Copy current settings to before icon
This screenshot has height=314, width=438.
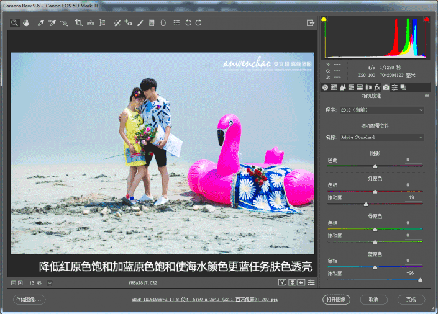tap(301, 283)
